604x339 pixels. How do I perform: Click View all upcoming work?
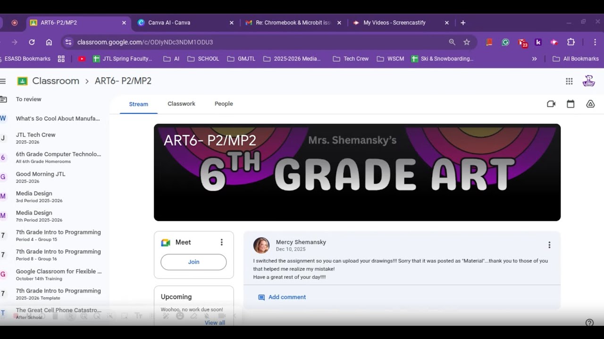tap(215, 323)
